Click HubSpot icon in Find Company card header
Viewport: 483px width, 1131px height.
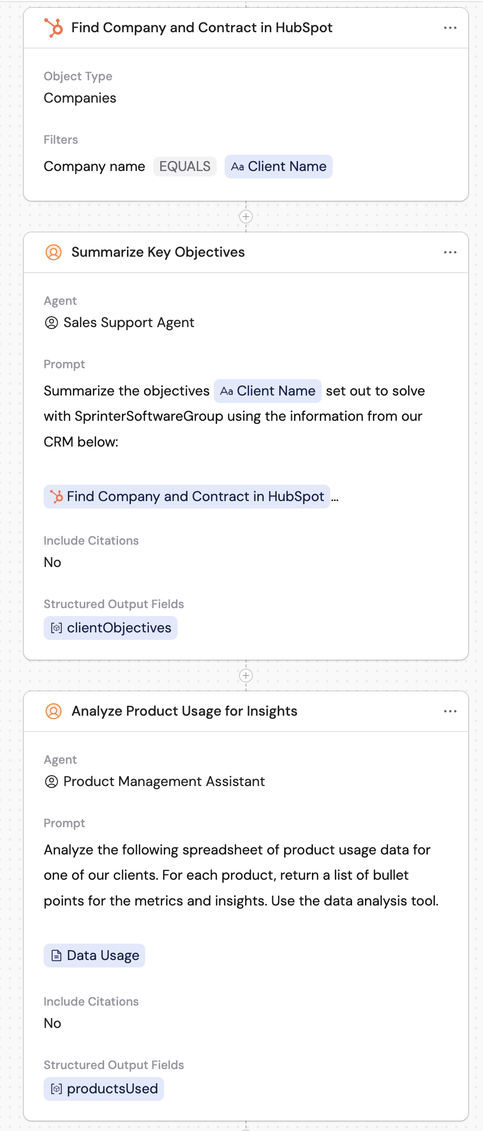point(54,28)
